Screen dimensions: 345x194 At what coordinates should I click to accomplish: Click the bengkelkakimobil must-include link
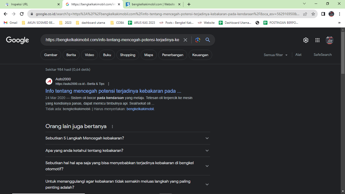pos(140,109)
